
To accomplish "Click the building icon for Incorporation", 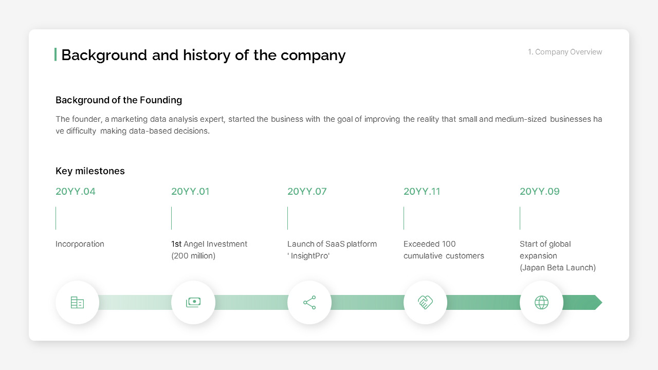I will point(77,303).
